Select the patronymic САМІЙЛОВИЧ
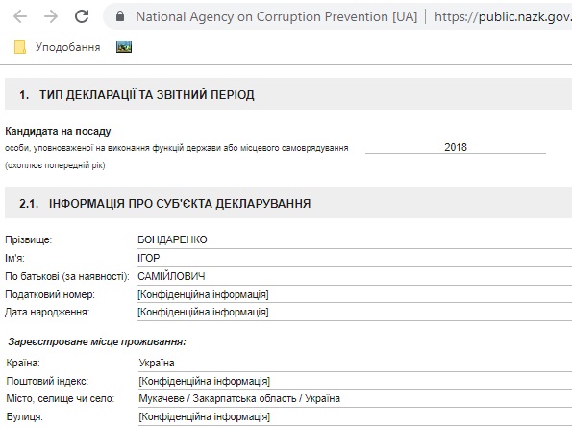The image size is (572, 428). pos(171,276)
